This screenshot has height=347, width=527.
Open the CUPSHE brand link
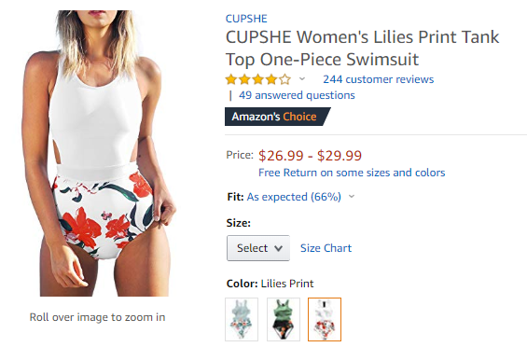point(246,19)
